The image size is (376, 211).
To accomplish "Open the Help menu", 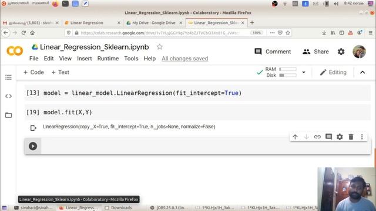I will pyautogui.click(x=150, y=59).
